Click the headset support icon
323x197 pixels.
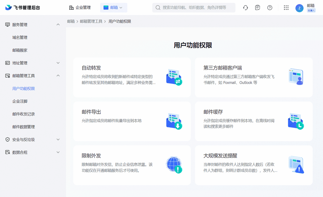point(245,8)
